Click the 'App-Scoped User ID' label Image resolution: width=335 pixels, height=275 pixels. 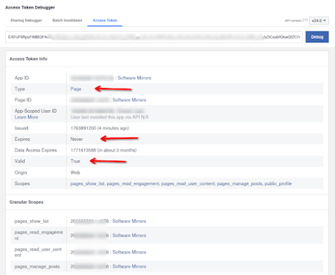pos(36,111)
